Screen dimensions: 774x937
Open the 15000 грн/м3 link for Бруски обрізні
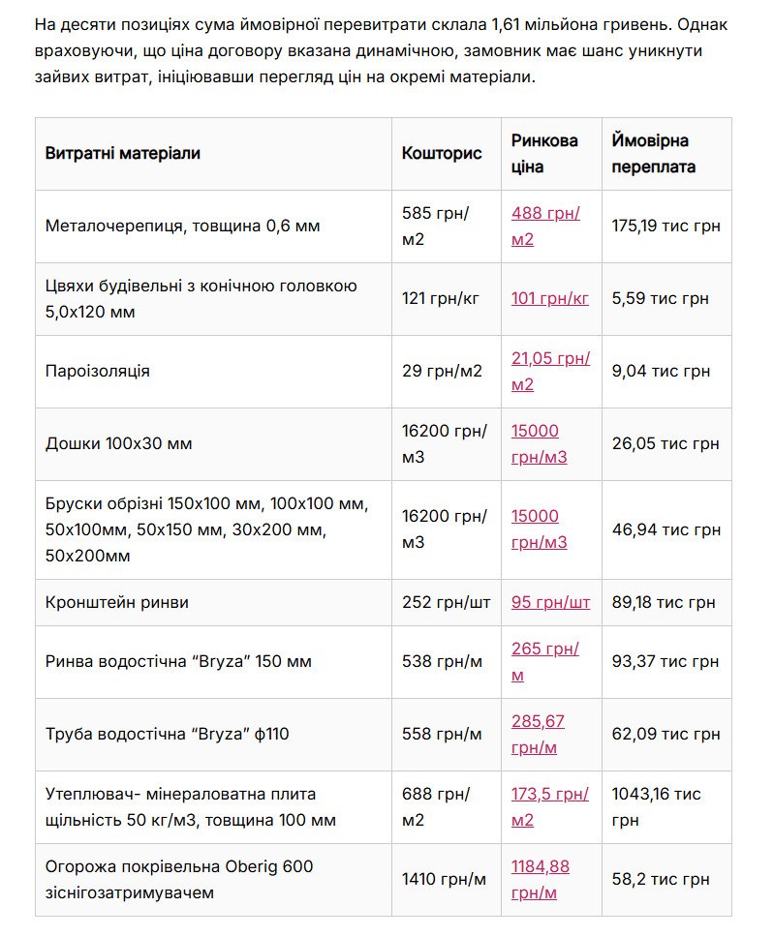click(x=539, y=529)
